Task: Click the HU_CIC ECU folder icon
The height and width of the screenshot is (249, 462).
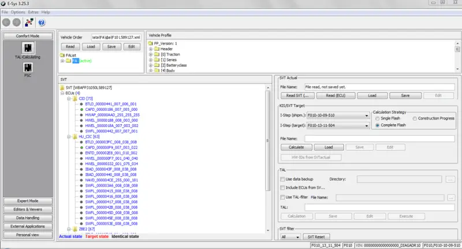Action: coord(75,136)
